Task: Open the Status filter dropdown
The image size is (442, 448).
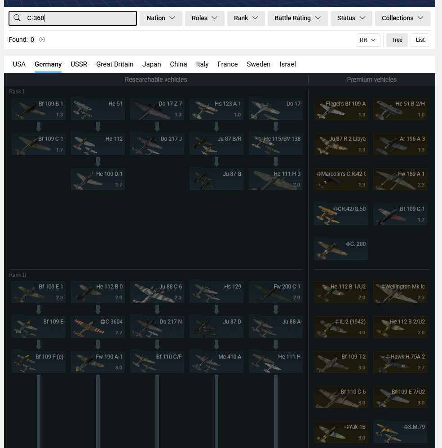Action: (x=351, y=18)
